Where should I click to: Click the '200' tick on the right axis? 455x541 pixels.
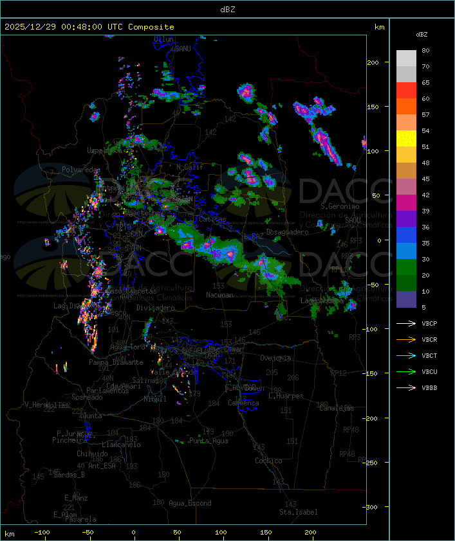click(373, 62)
